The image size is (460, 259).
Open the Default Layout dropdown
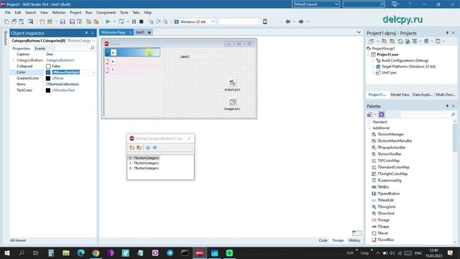coord(316,4)
